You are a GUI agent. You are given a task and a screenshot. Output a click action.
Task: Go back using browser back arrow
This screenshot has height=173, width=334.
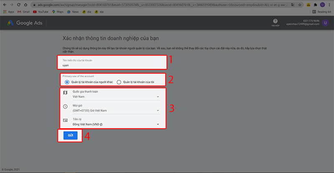(x=4, y=5)
